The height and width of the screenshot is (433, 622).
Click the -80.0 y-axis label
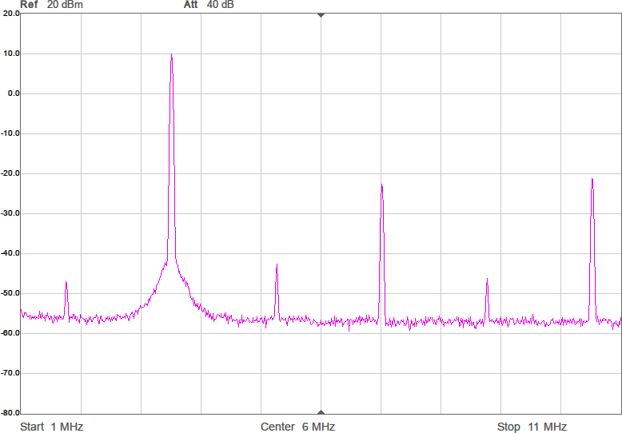pyautogui.click(x=10, y=413)
